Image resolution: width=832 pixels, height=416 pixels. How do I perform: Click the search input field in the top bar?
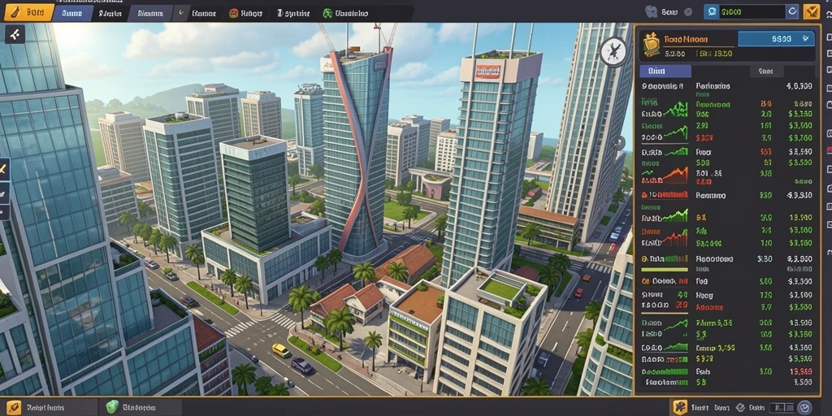[752, 11]
